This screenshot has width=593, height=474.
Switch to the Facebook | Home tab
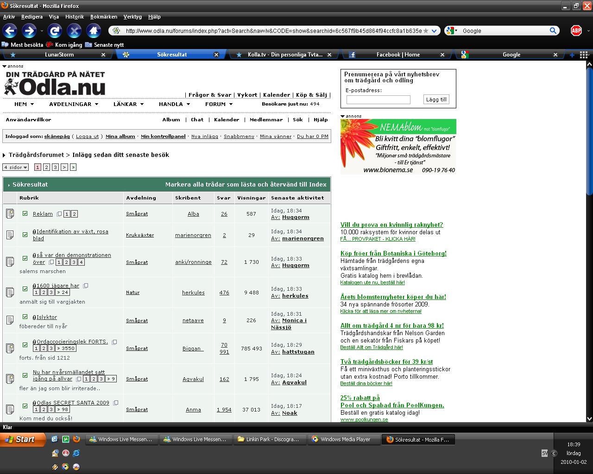[397, 55]
